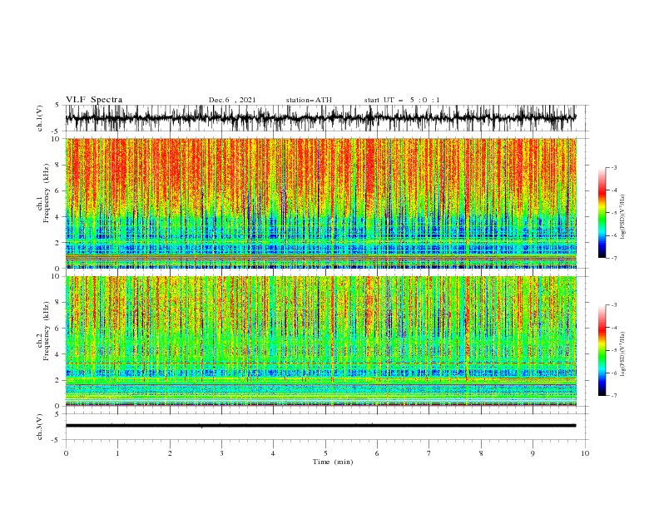Click the time-axis tick label "4"
659x509 pixels.
pyautogui.click(x=273, y=453)
